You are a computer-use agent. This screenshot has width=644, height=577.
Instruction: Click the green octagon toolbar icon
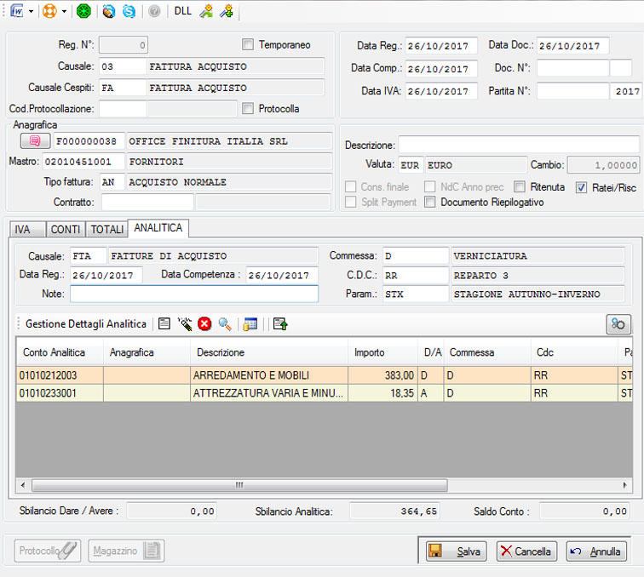(83, 11)
